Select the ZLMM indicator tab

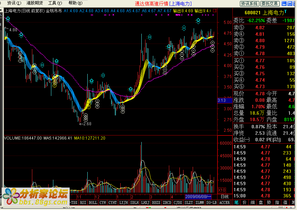(199, 203)
